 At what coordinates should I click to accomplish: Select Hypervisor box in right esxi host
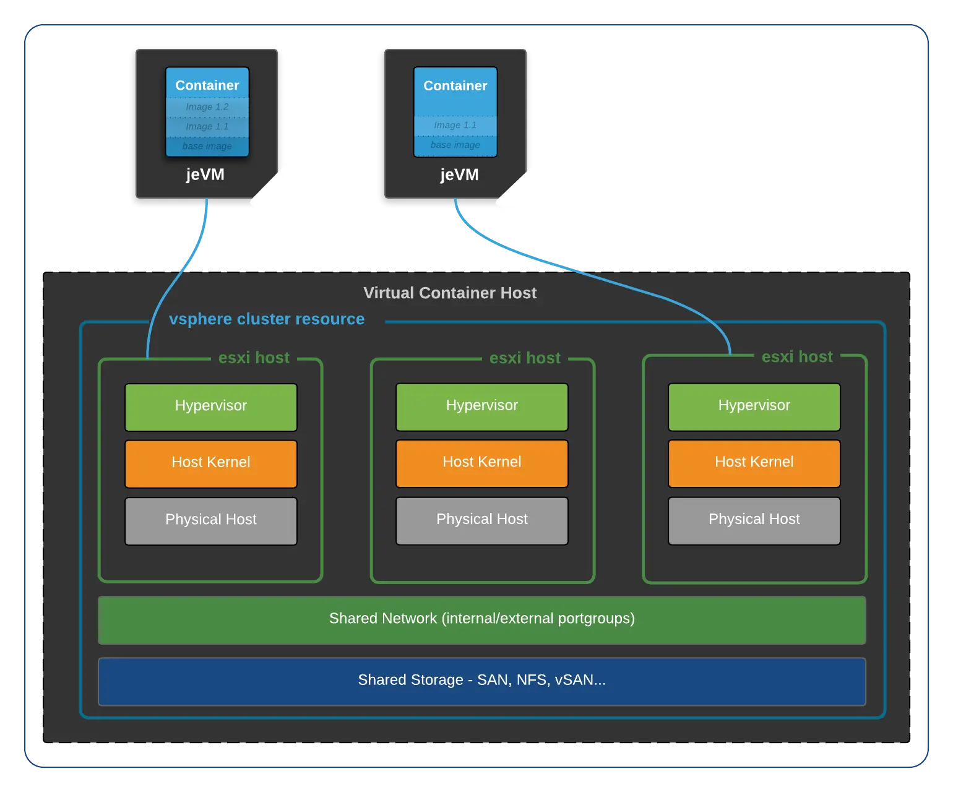click(754, 407)
